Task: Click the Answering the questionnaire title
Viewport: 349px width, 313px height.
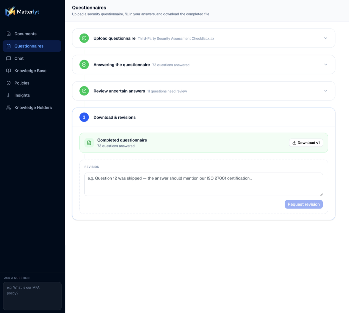Action: coord(122,65)
